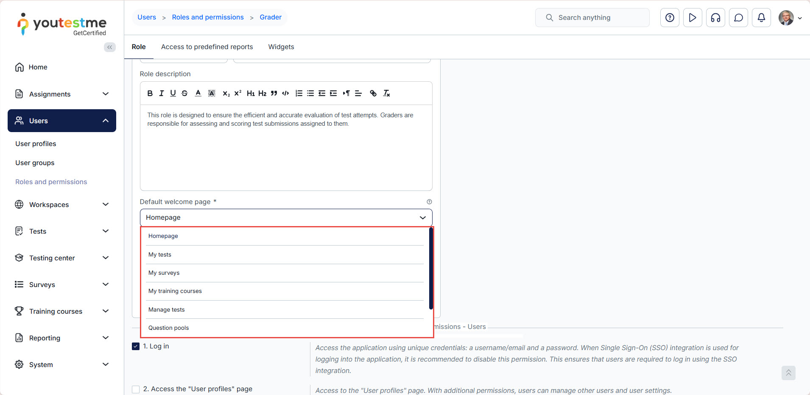This screenshot has height=395, width=810.
Task: Select "Manage tests" from the dropdown list
Action: (167, 309)
